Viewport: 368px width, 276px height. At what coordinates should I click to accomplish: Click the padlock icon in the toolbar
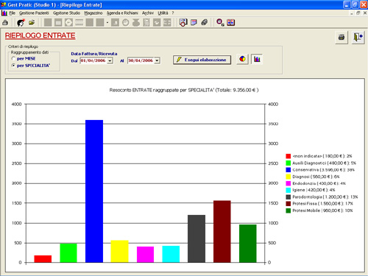pyautogui.click(x=5, y=23)
